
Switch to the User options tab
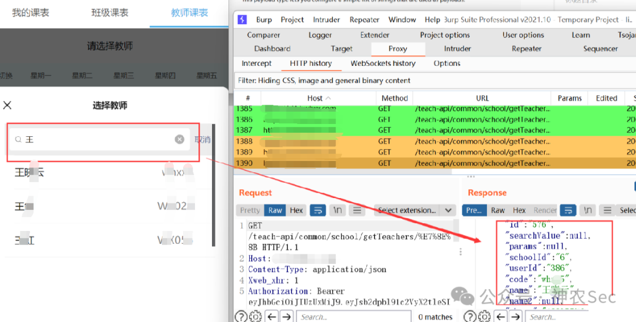[x=524, y=35]
